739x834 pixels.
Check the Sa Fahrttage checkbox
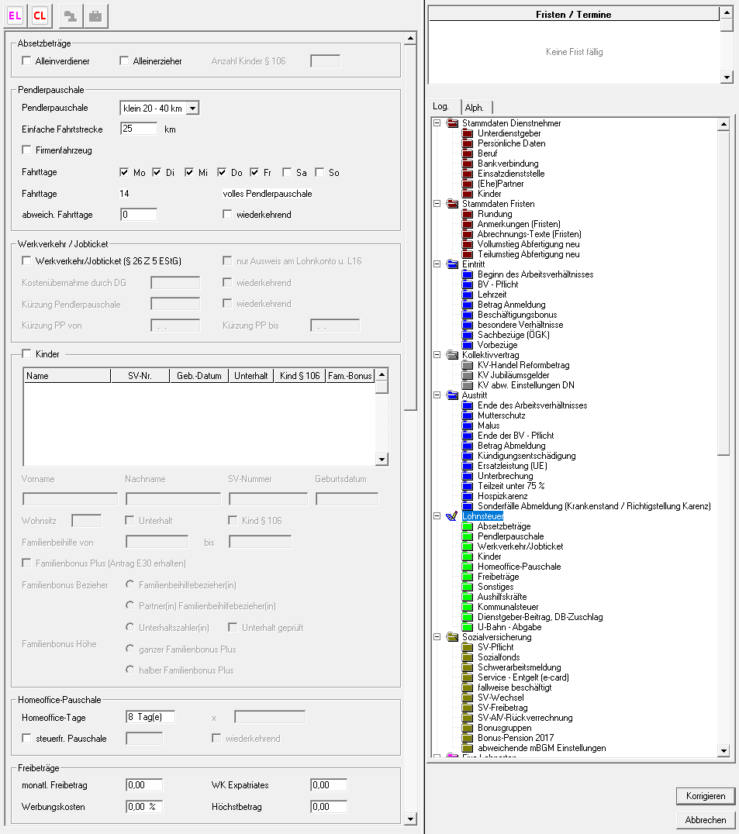pos(288,172)
